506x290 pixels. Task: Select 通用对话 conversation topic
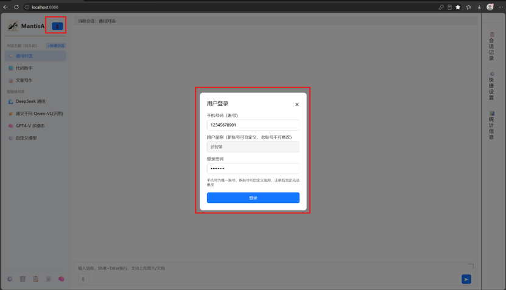(x=35, y=56)
